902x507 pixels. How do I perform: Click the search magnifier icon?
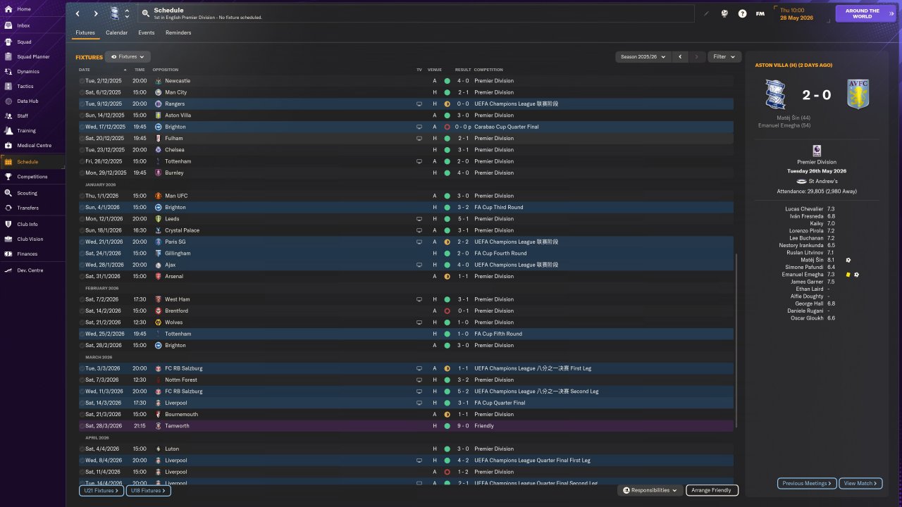coord(145,13)
